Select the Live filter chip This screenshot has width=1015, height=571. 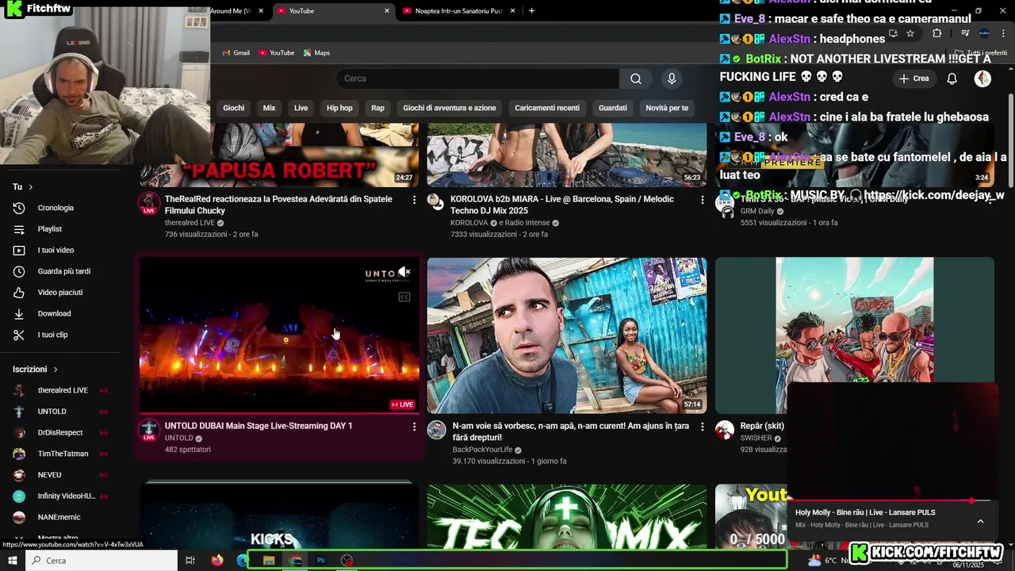301,108
